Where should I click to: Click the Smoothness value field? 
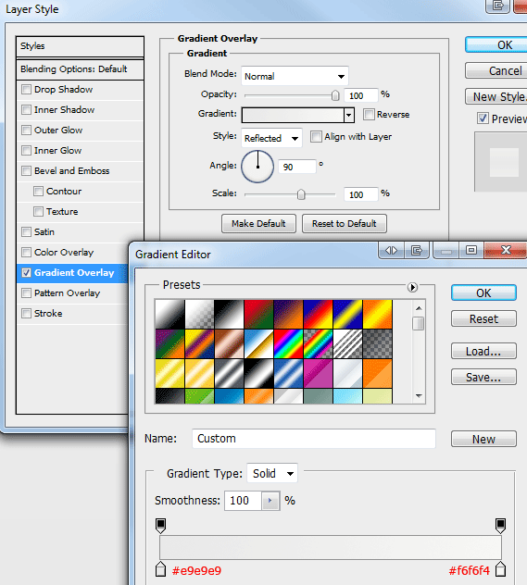tap(243, 501)
